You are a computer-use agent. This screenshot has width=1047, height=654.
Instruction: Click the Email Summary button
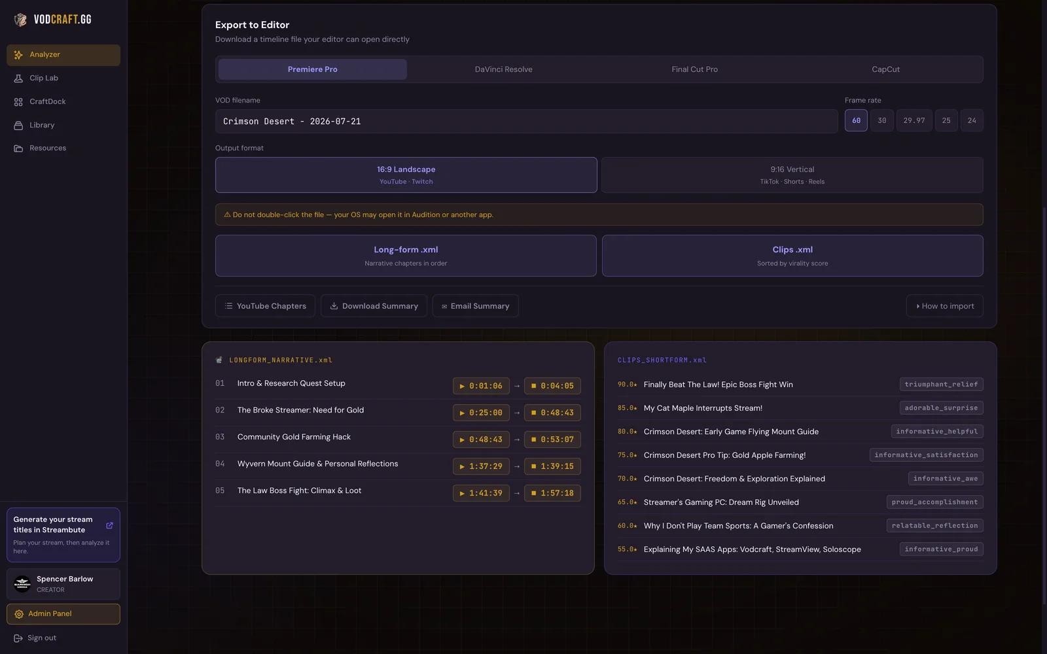[x=475, y=306]
